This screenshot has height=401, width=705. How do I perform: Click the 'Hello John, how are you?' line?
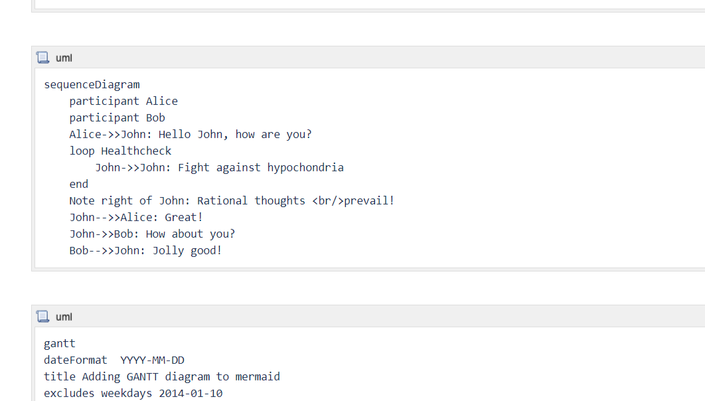(x=191, y=134)
